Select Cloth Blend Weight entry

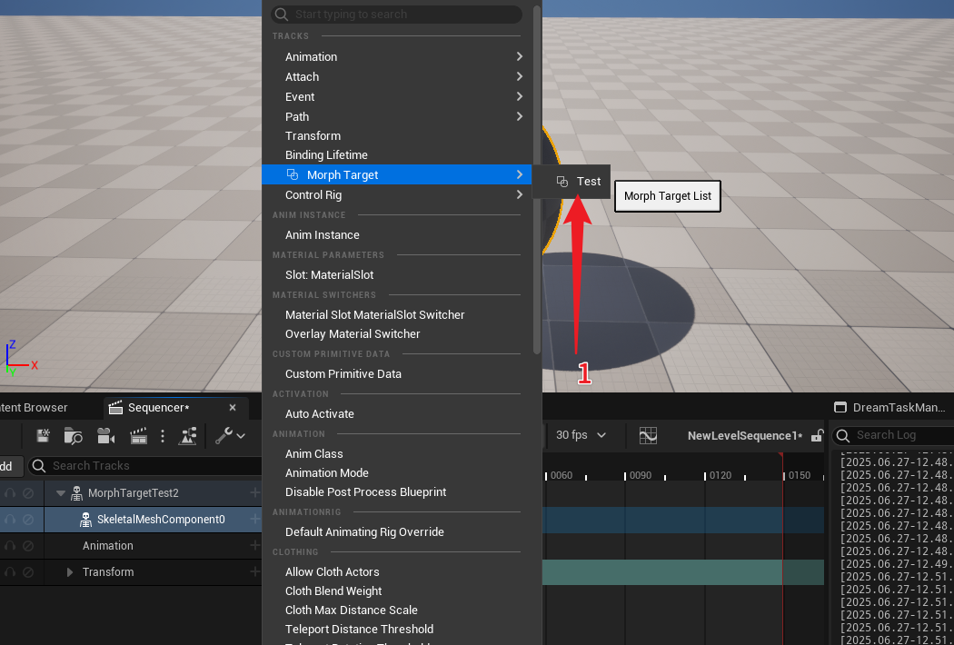pyautogui.click(x=397, y=590)
